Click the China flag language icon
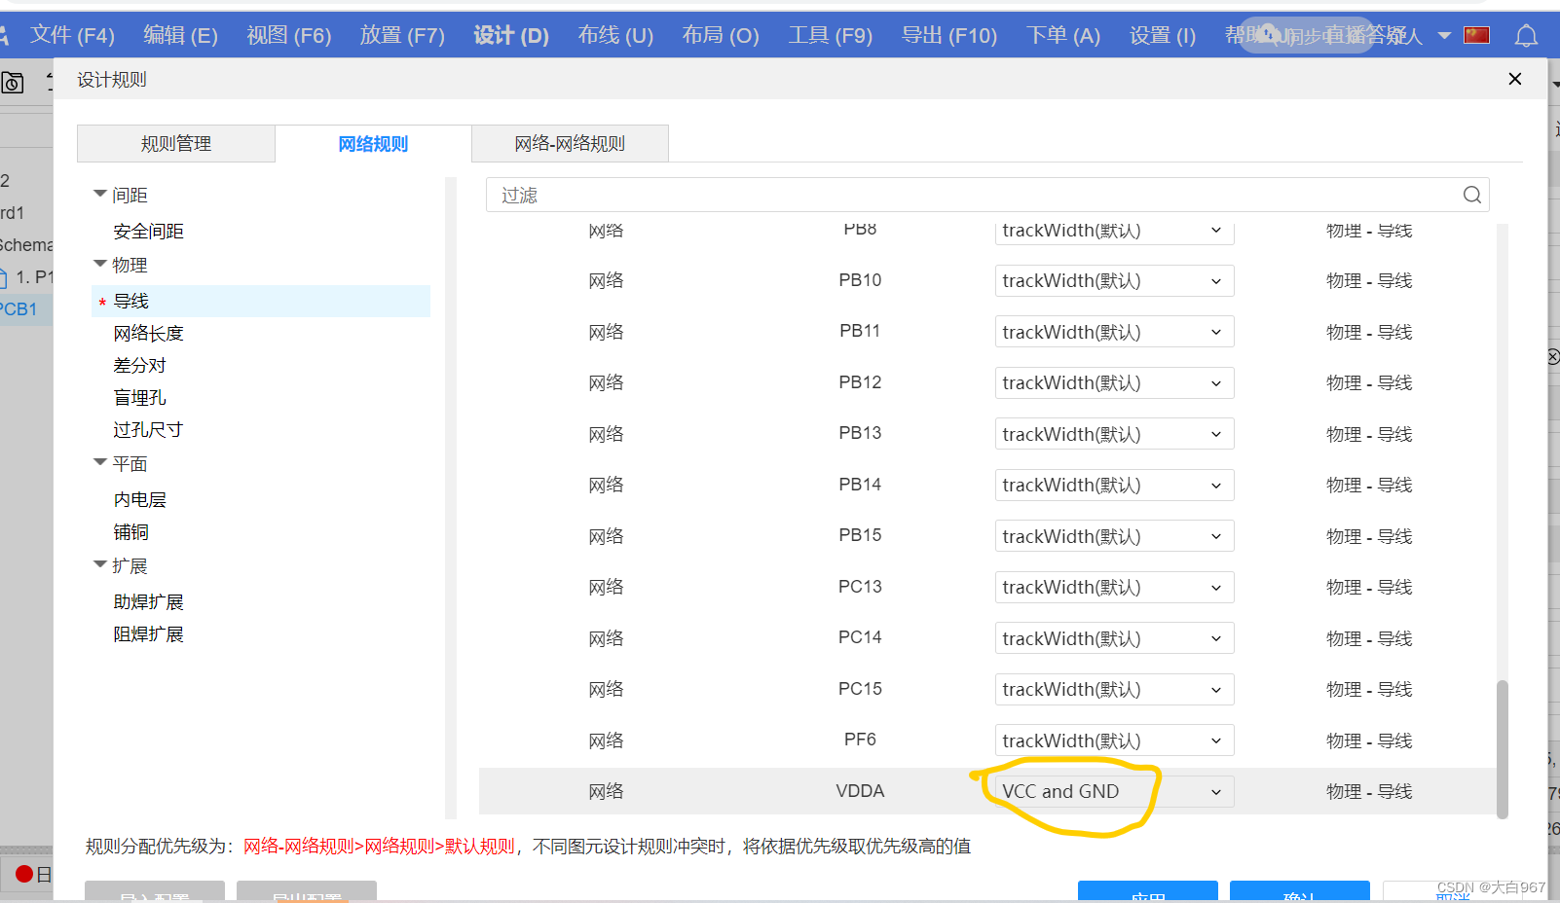Screen dimensions: 1560x903 (1476, 34)
